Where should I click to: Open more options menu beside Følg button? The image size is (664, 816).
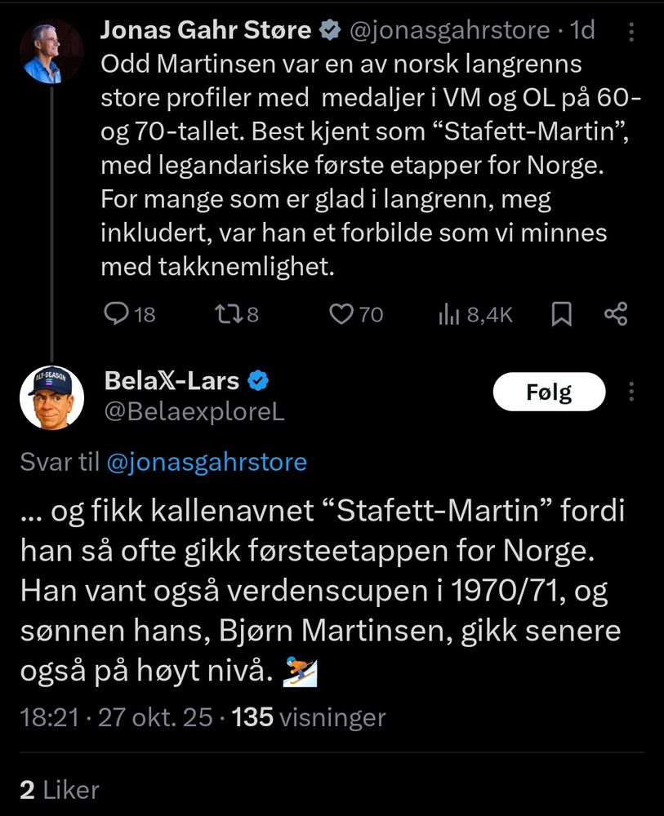tap(631, 393)
